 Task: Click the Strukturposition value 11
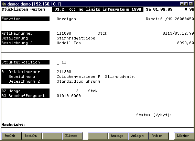click(x=64, y=62)
